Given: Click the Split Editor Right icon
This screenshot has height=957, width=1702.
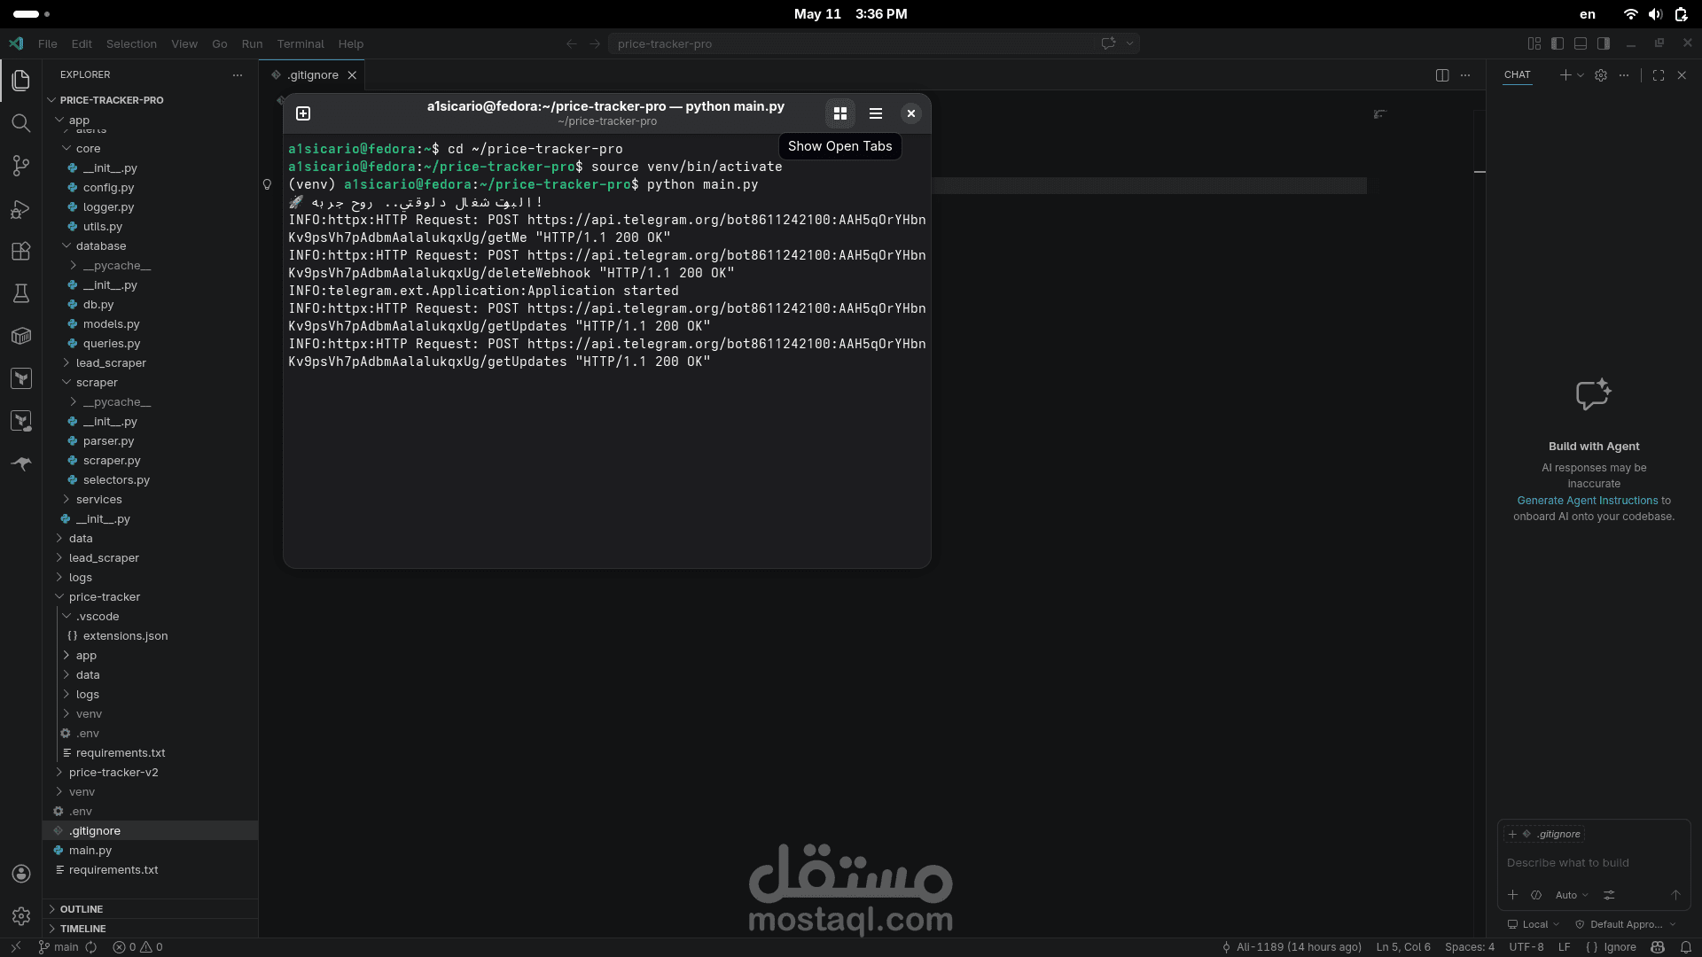Looking at the screenshot, I should (x=1442, y=75).
